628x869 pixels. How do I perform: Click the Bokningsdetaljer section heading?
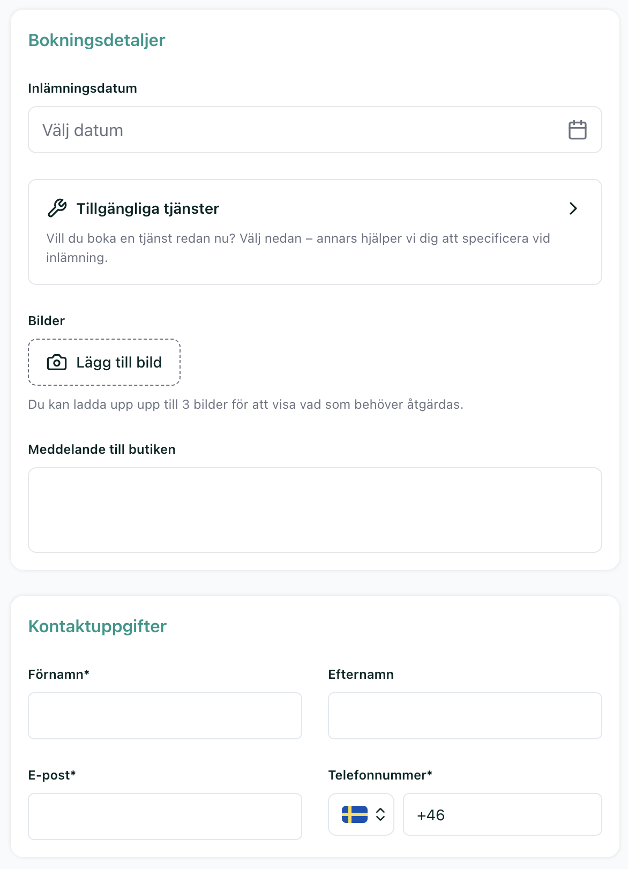point(96,40)
